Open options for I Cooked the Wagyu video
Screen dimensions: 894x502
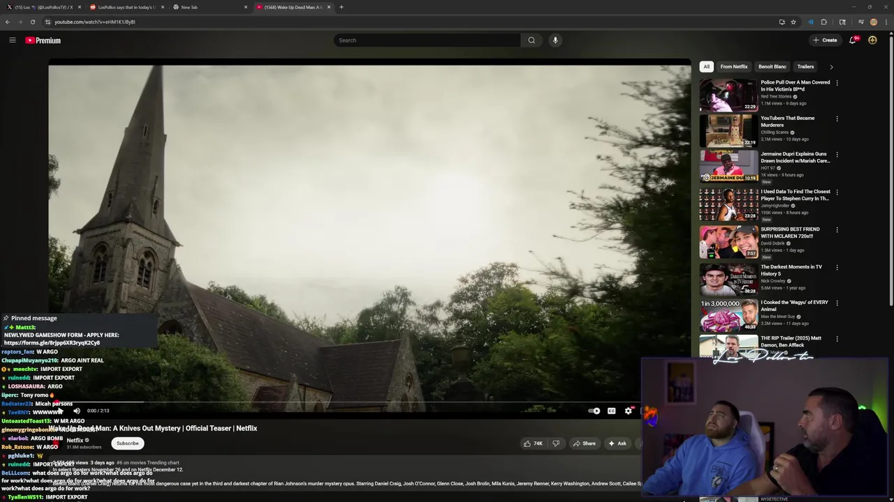[837, 303]
